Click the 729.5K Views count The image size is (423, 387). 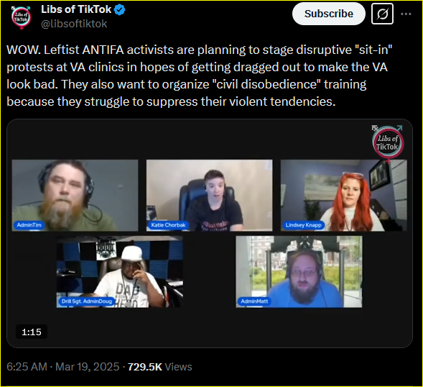pyautogui.click(x=159, y=367)
